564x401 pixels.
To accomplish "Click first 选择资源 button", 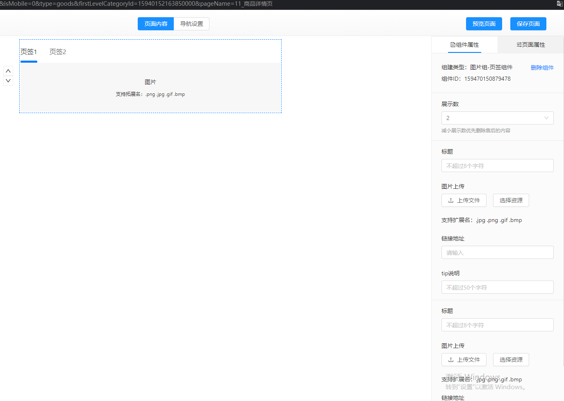I will pyautogui.click(x=511, y=200).
